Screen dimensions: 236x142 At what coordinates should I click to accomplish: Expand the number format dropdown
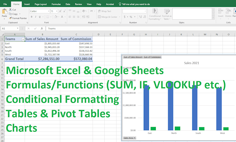(145, 11)
